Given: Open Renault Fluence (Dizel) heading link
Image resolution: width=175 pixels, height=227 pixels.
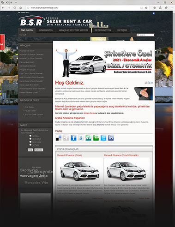Looking at the screenshot, I should 70,155.
